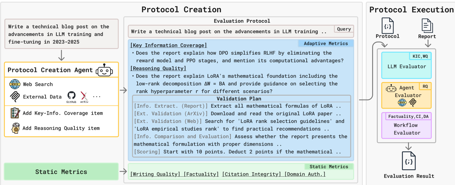The image size is (455, 185).
Task: Select the green Static Metrics box
Action: pyautogui.click(x=61, y=172)
